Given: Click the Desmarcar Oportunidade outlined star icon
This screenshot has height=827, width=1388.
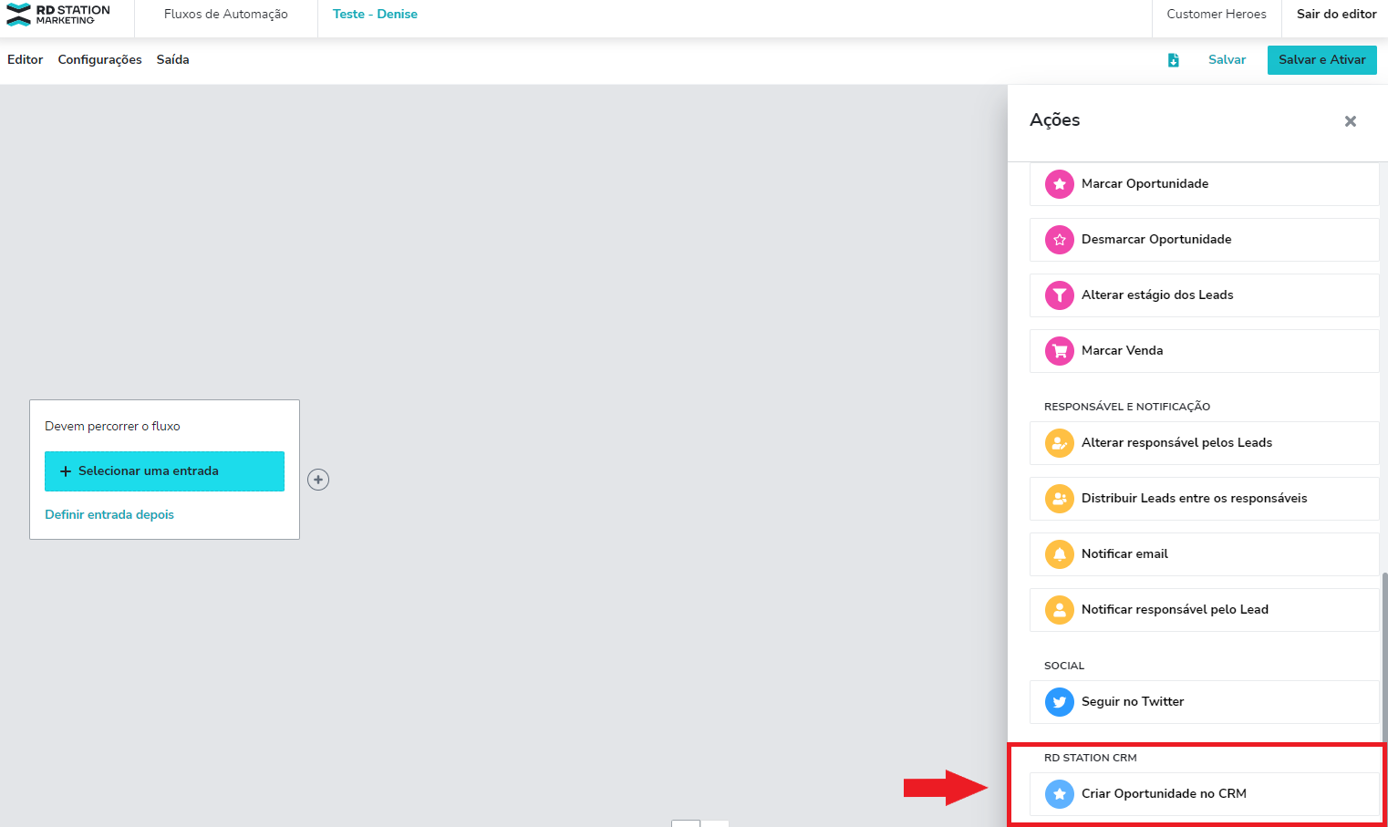Looking at the screenshot, I should tap(1059, 240).
